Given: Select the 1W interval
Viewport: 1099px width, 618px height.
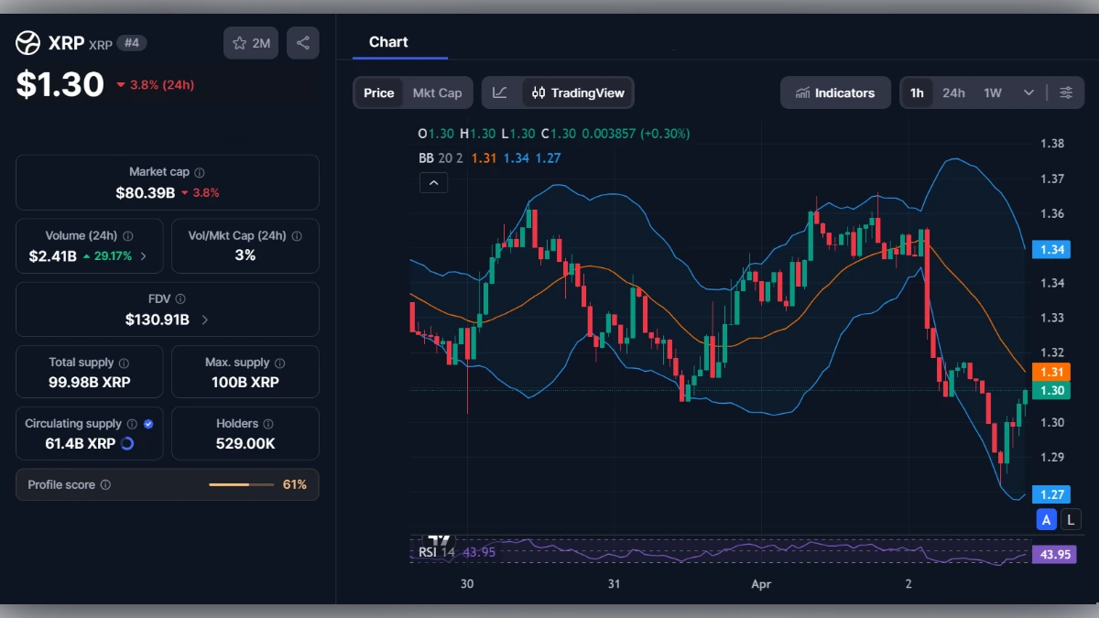Looking at the screenshot, I should 993,92.
